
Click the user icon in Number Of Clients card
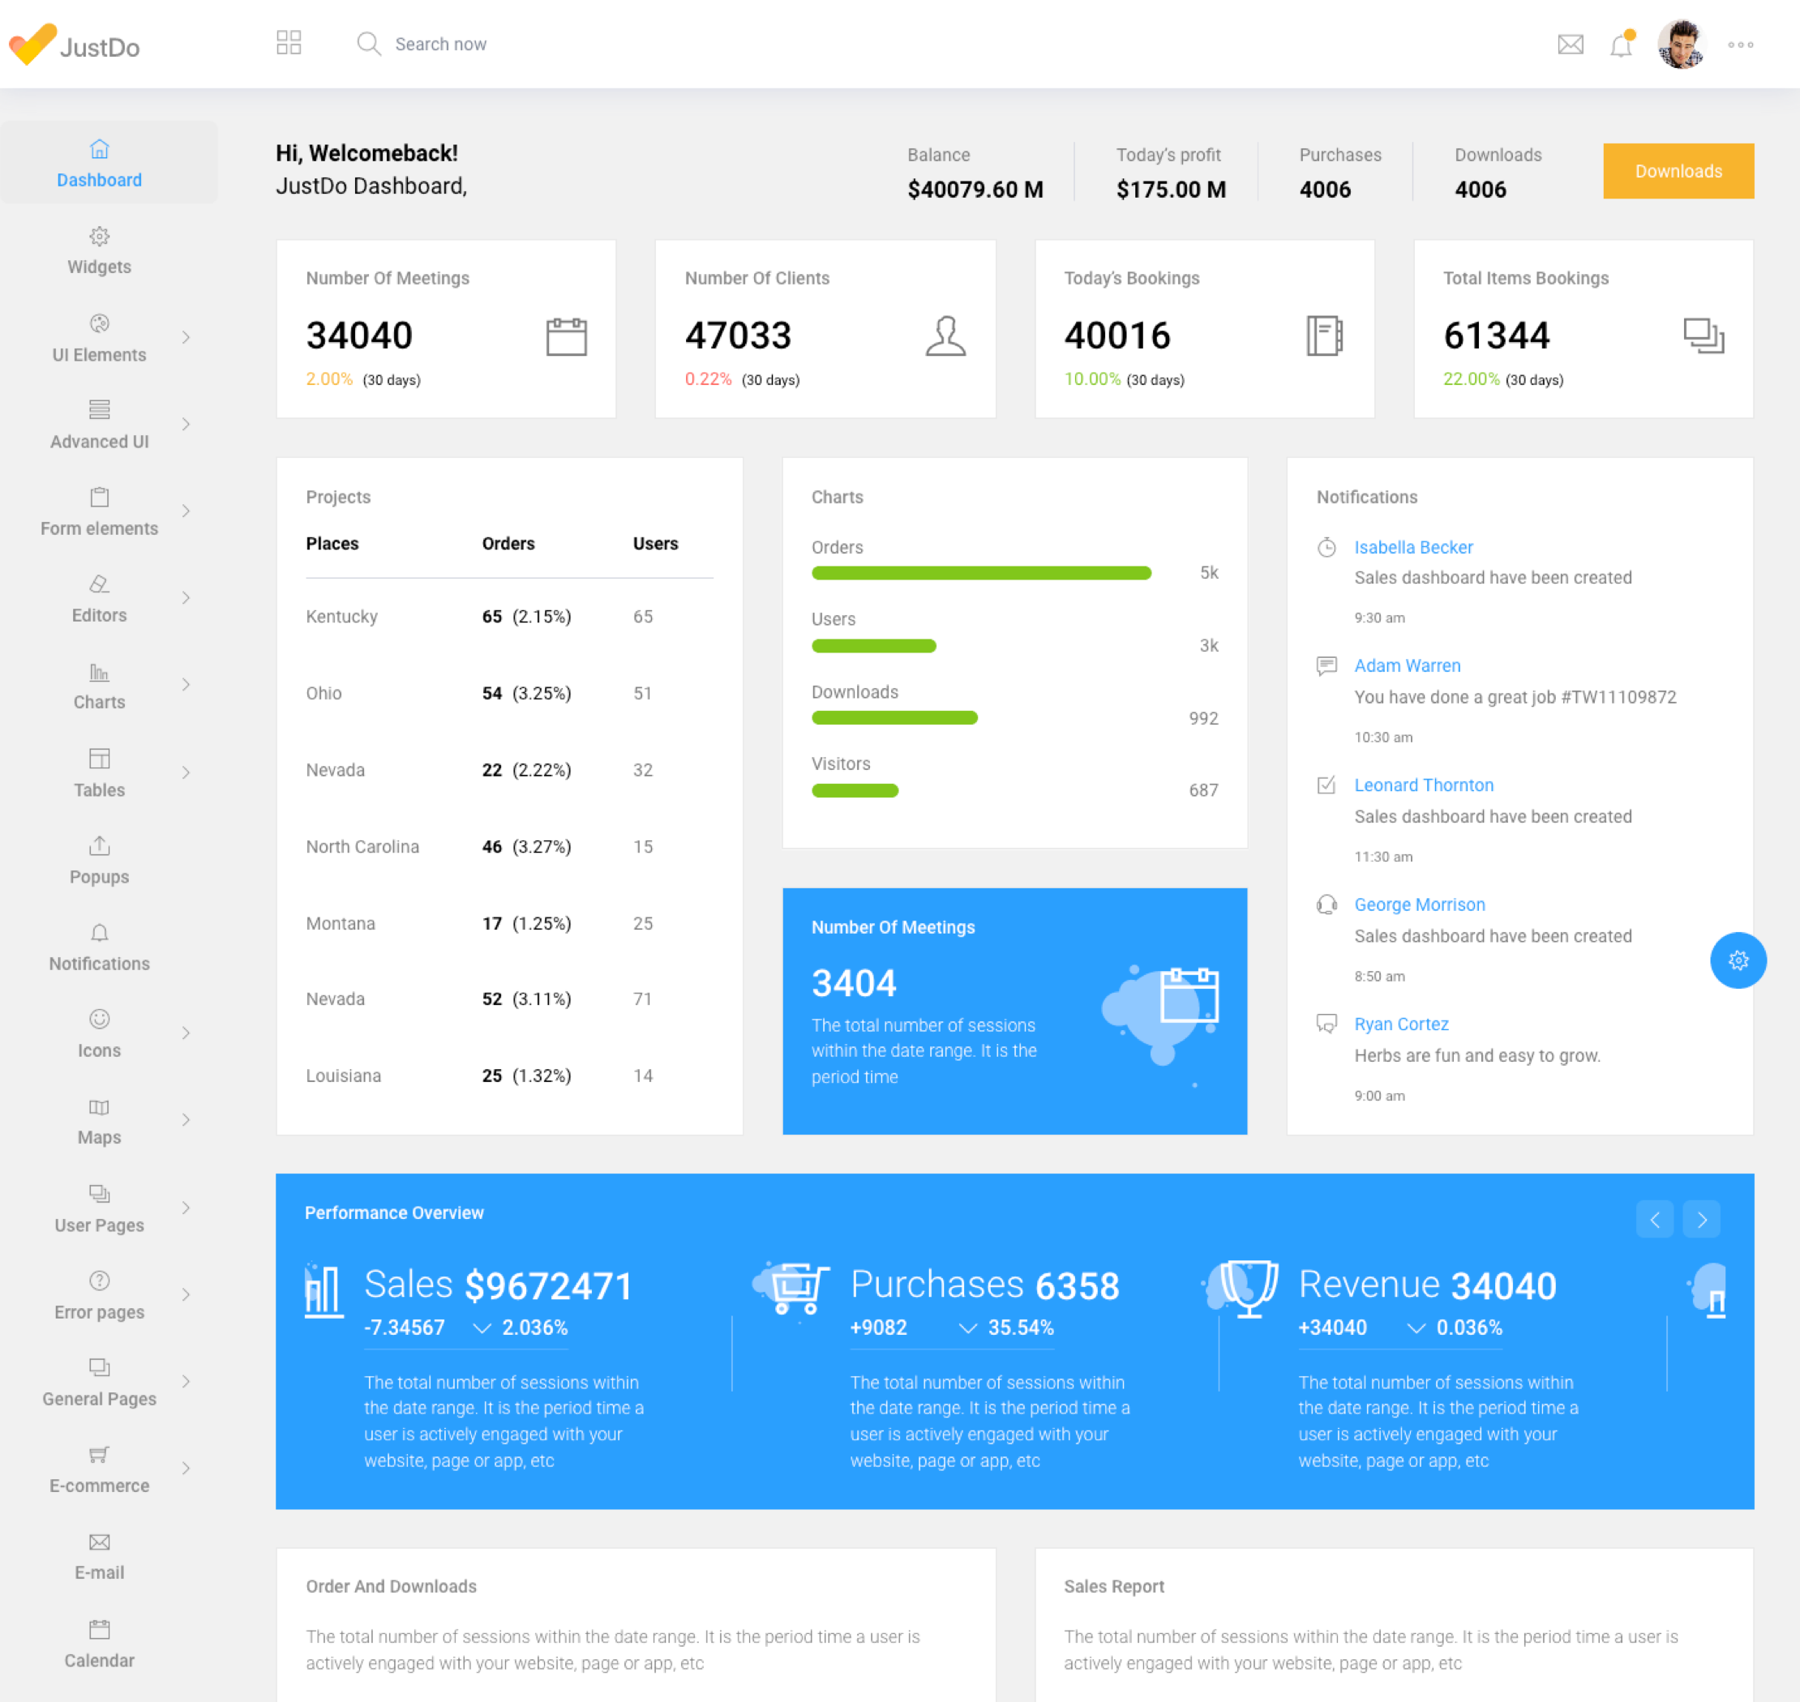coord(945,336)
